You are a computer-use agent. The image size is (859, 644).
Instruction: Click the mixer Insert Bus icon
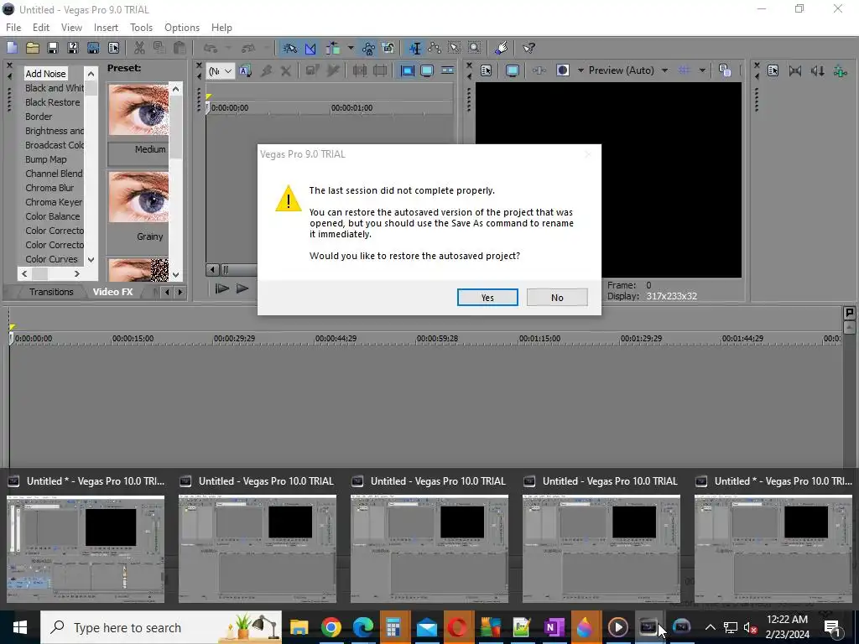(840, 70)
